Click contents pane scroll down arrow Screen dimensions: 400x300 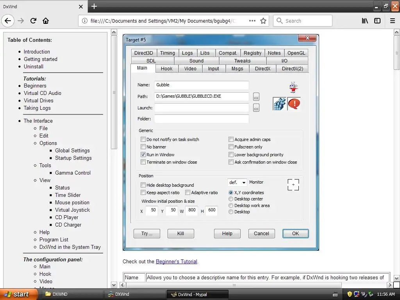114,285
